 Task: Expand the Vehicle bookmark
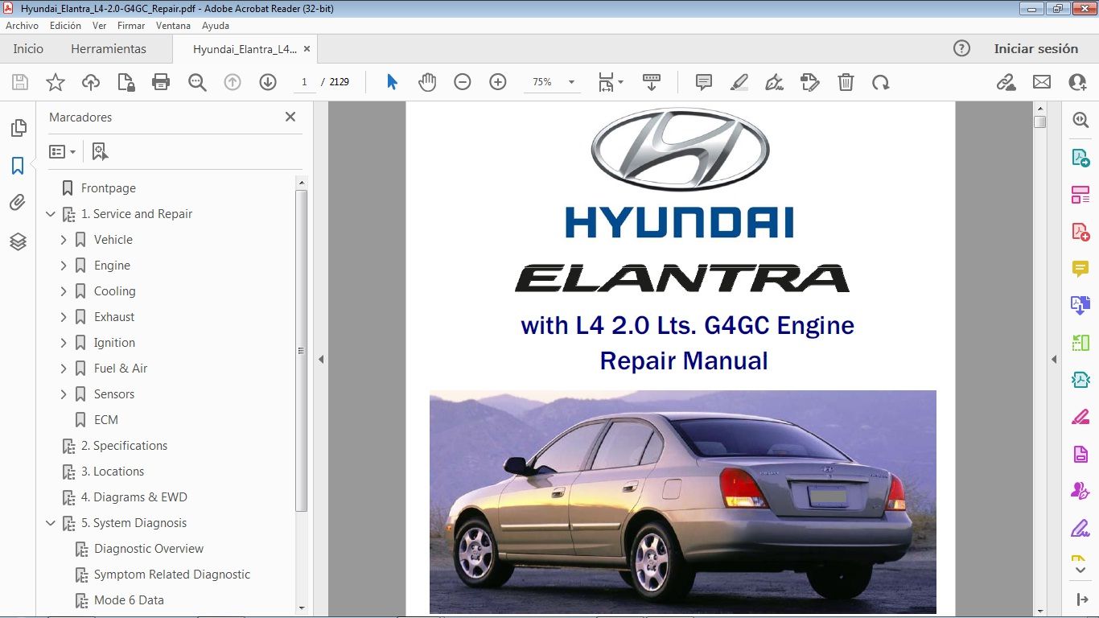[x=64, y=240]
